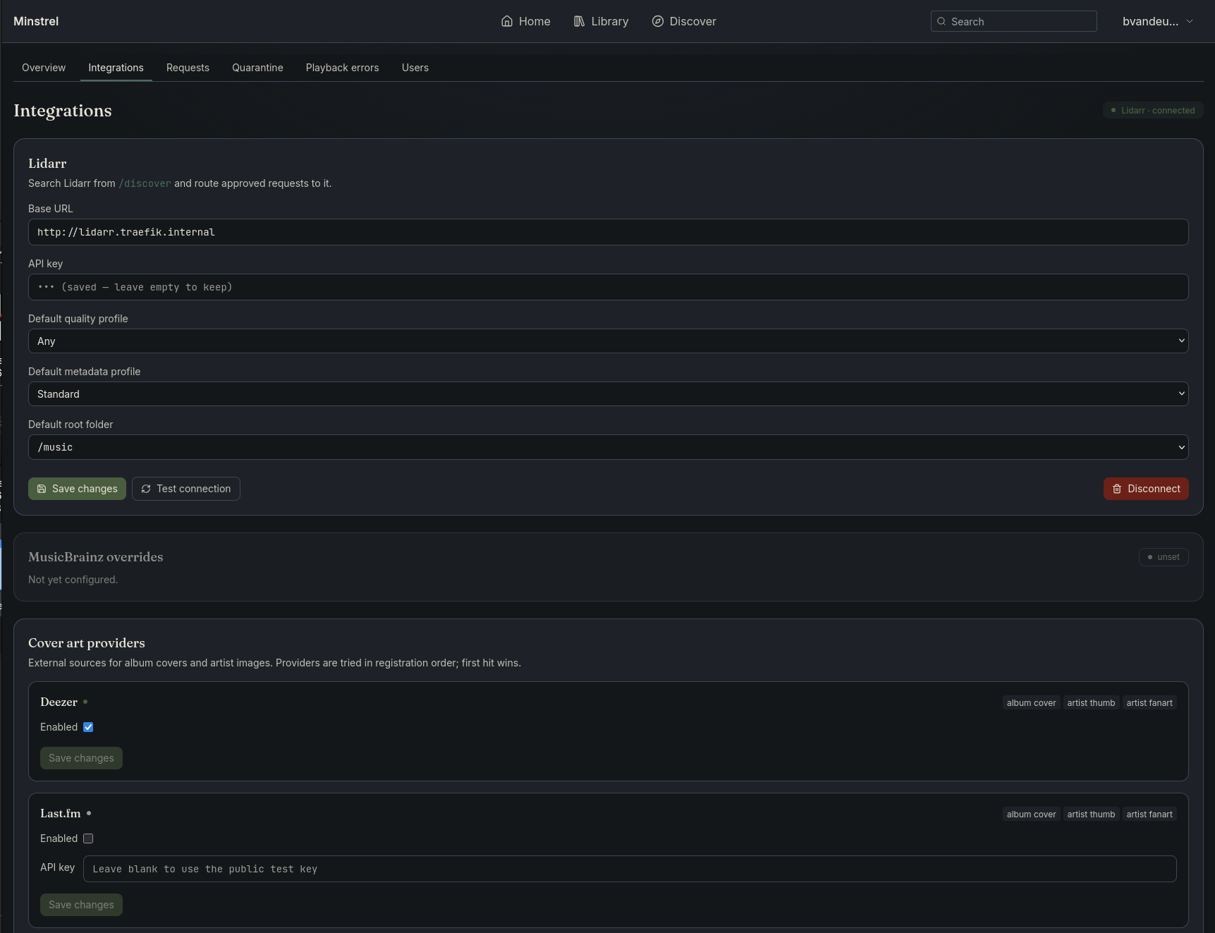Focus the Base URL input field

click(608, 232)
